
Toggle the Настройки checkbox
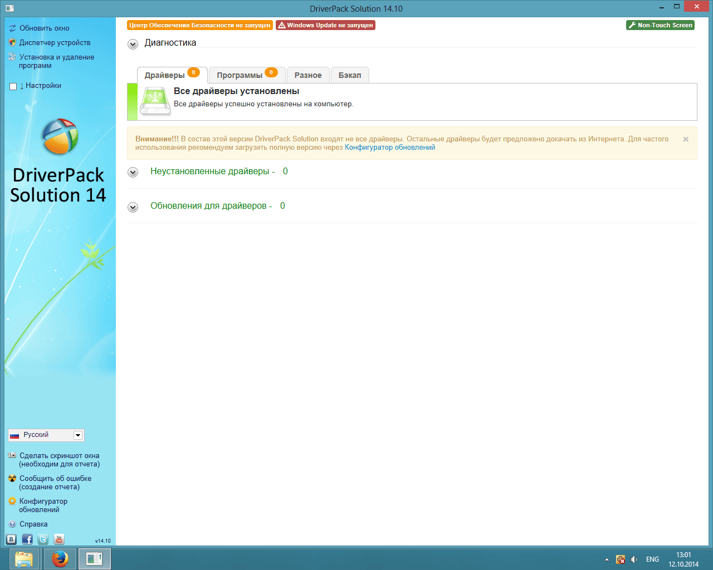13,86
